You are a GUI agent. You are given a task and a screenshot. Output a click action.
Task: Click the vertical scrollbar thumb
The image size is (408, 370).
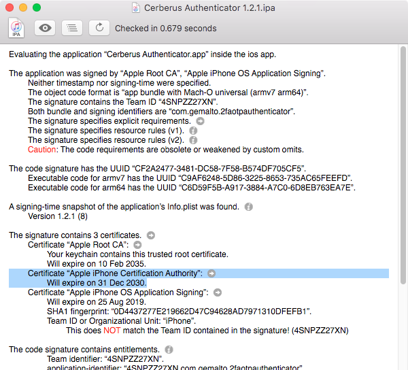pyautogui.click(x=403, y=165)
